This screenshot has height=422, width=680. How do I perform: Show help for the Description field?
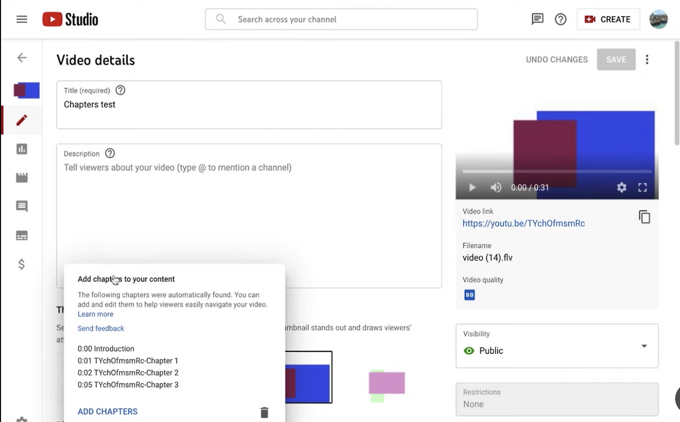click(x=110, y=154)
